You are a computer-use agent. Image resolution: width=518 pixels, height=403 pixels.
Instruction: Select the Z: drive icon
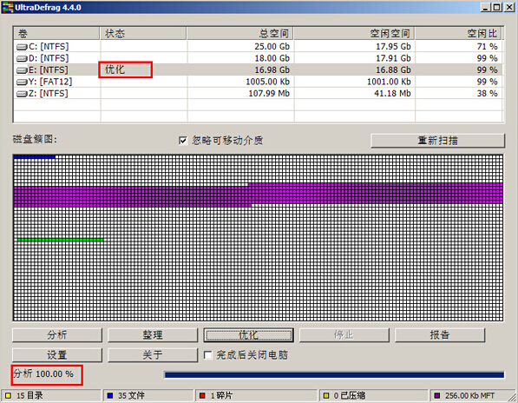pos(22,94)
